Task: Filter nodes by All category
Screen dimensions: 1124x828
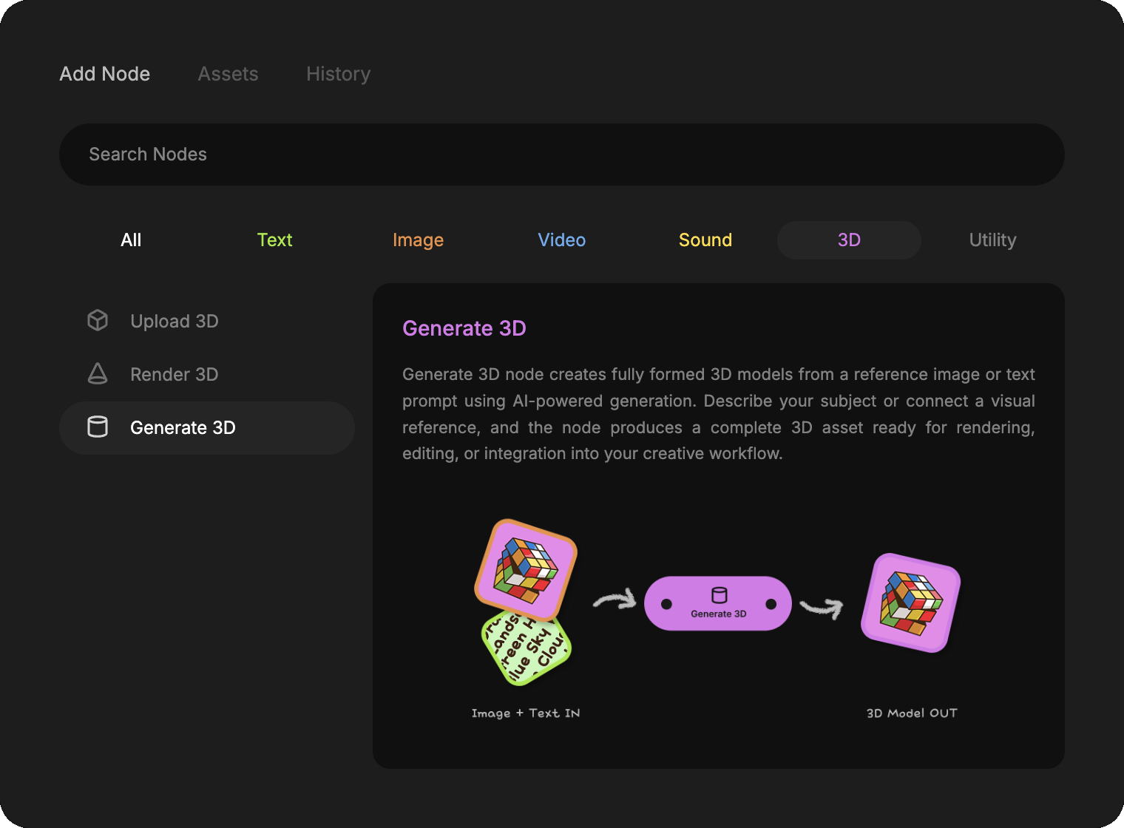Action: point(131,240)
